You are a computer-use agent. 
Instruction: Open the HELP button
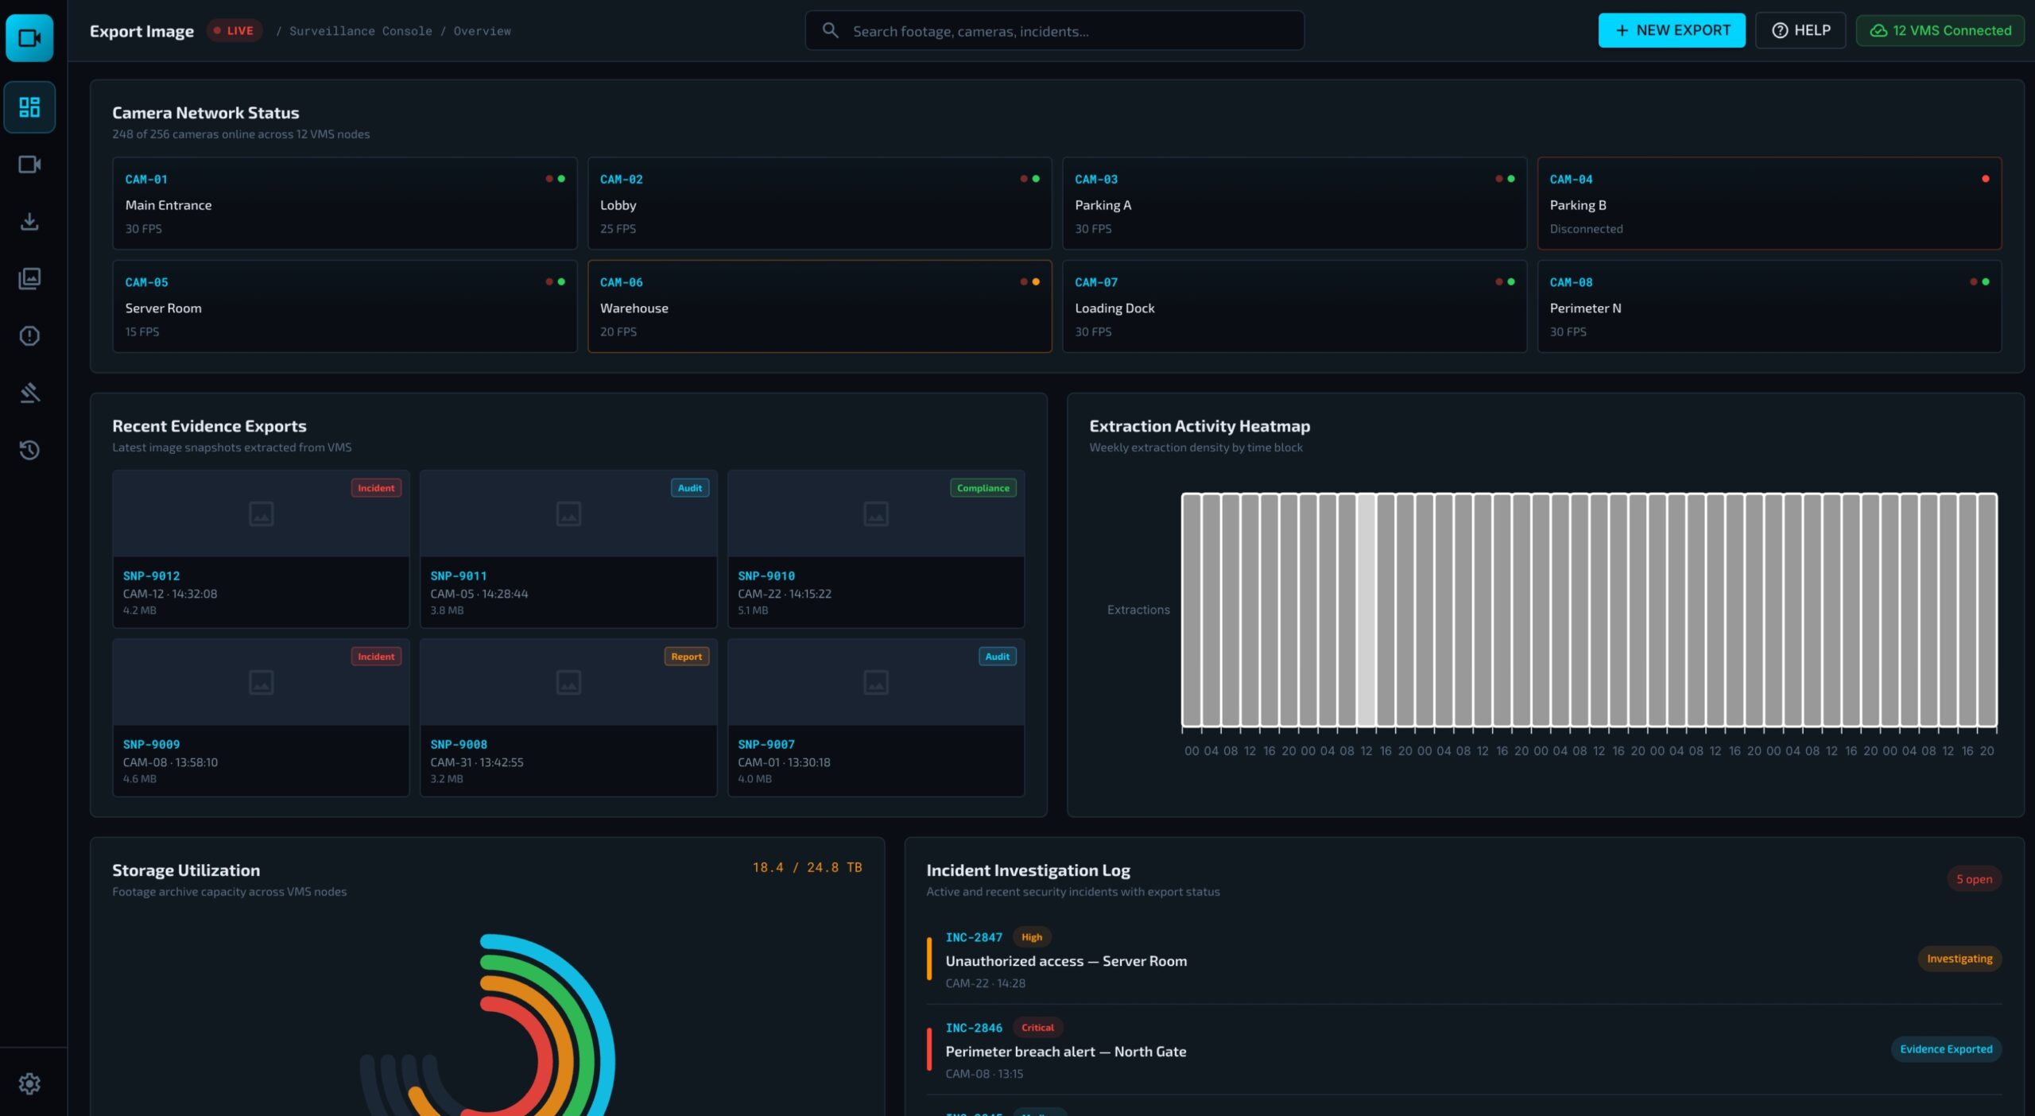(x=1800, y=30)
